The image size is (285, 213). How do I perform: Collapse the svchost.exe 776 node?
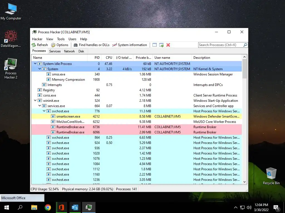point(44,111)
